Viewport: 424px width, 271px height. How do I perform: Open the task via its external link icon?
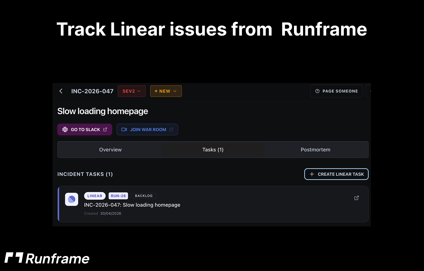pos(356,198)
